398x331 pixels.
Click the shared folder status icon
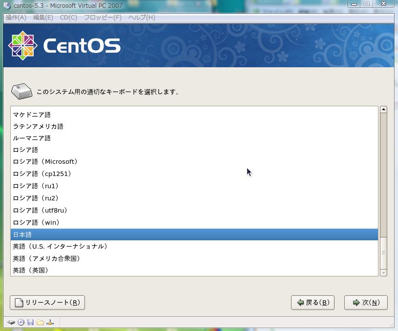point(40,322)
